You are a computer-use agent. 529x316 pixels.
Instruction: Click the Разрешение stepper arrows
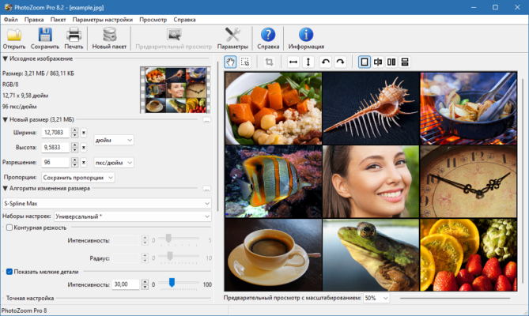pos(74,163)
